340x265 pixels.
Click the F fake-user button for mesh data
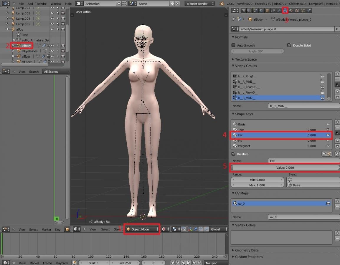[x=337, y=29]
